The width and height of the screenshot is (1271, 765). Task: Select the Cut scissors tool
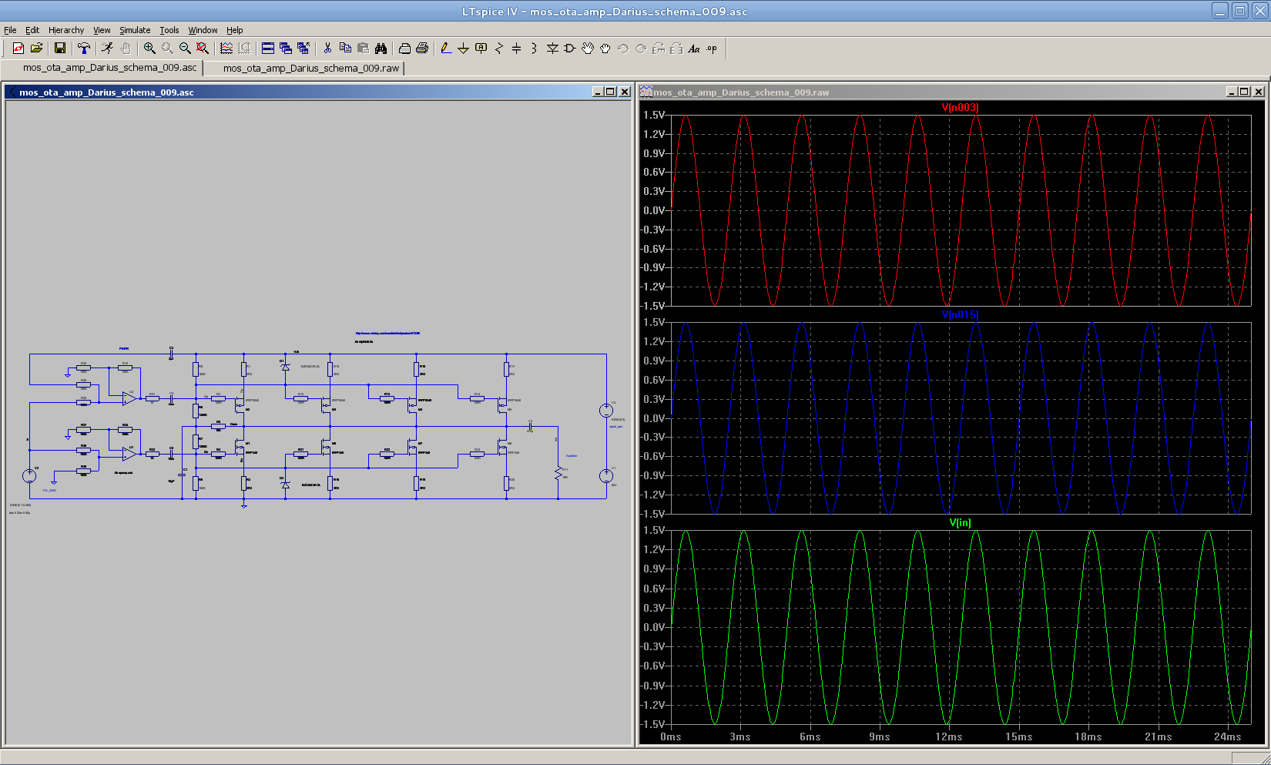tap(327, 48)
